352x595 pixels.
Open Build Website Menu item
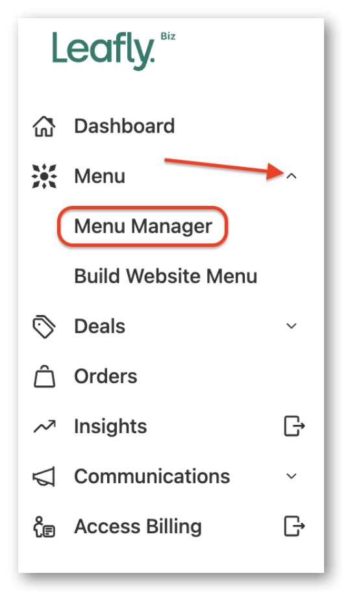[x=166, y=276]
